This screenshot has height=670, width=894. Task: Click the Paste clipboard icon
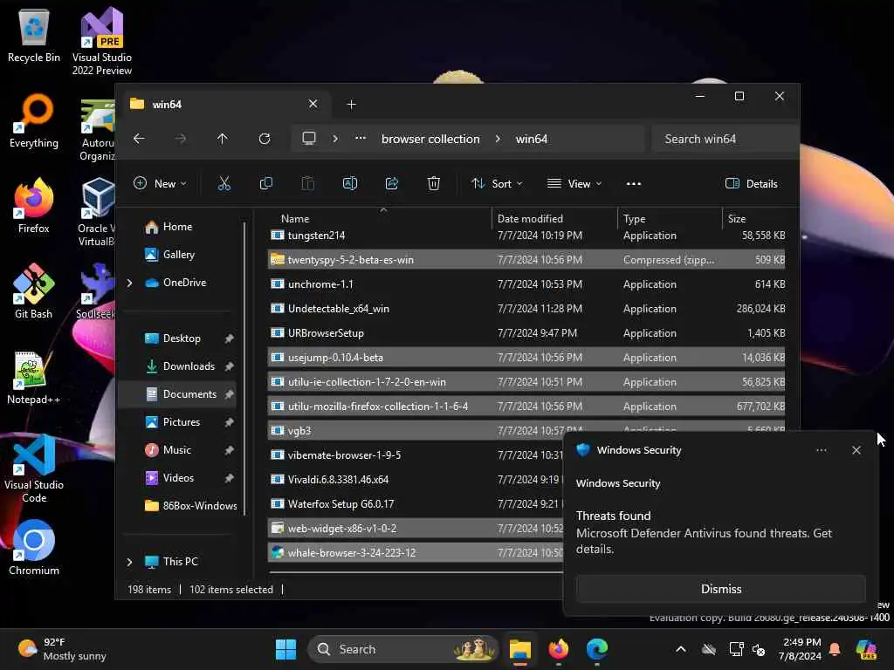[308, 183]
